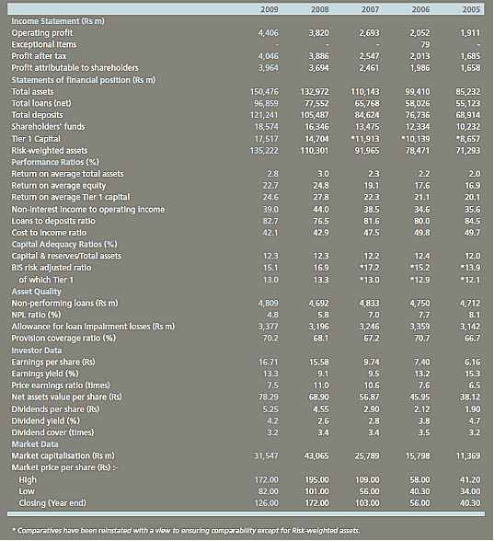Viewport: 494px width, 541px height.
Task: Select the Market Data section heading
Action: pyautogui.click(x=35, y=444)
